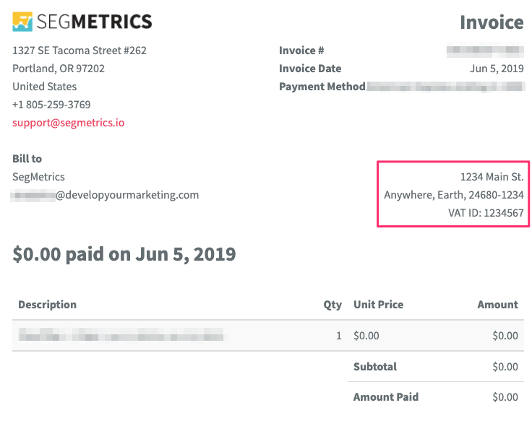This screenshot has height=426, width=532.
Task: Click the VAT ID: 1234567 text
Action: coord(486,213)
